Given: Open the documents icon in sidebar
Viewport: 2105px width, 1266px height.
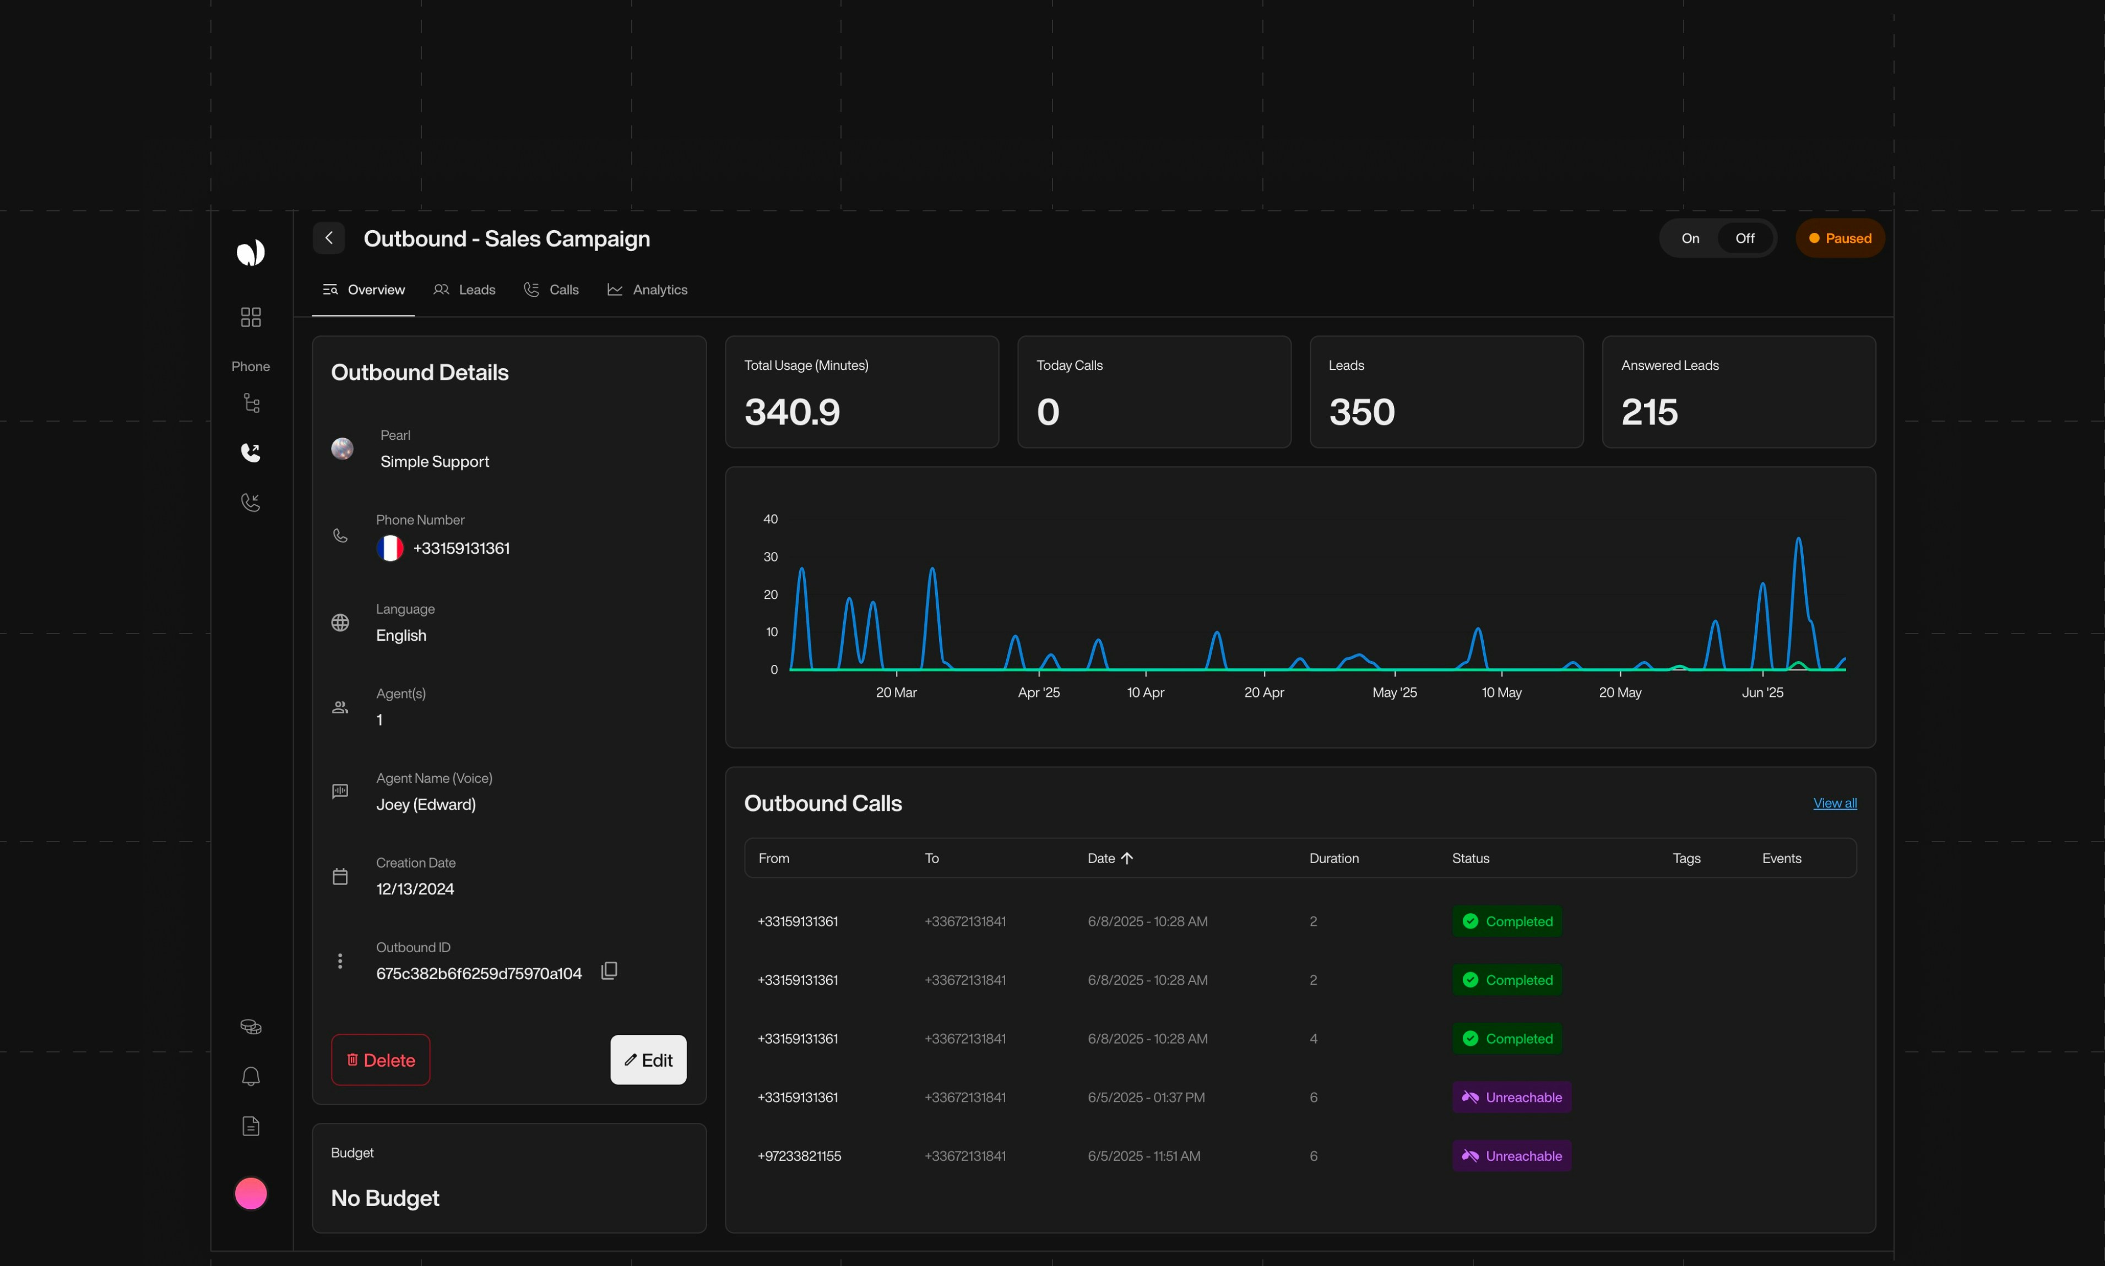Looking at the screenshot, I should (250, 1125).
